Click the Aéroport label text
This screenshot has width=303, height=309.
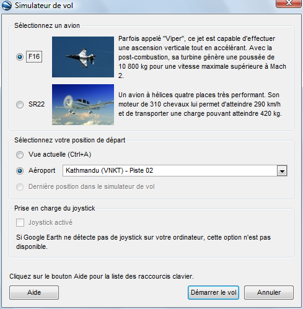coord(42,170)
